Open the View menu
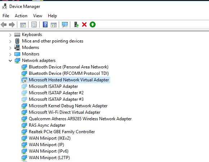209x162 pixels. [x=37, y=16]
